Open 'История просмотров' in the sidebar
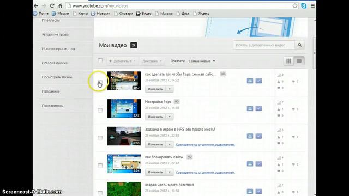349x196 pixels. pos(58,48)
